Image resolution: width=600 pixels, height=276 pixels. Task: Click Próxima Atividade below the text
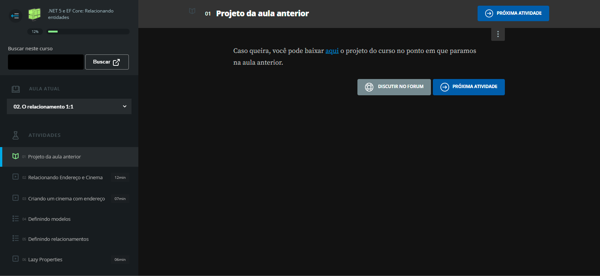[469, 87]
